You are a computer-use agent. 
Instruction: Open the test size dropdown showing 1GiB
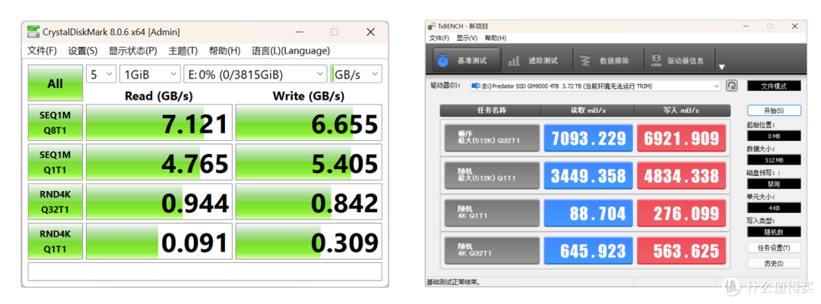point(150,74)
